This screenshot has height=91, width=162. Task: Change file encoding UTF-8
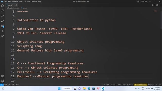click(x=119, y=85)
